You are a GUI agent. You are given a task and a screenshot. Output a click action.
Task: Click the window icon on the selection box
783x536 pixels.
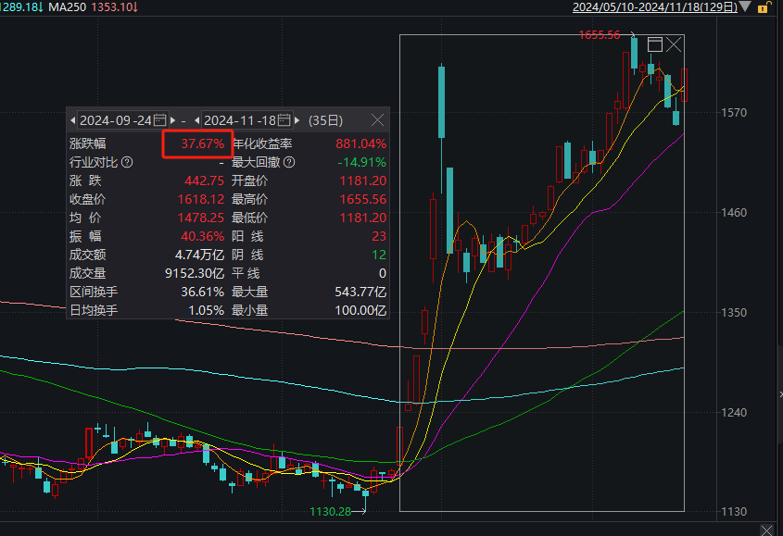(655, 44)
